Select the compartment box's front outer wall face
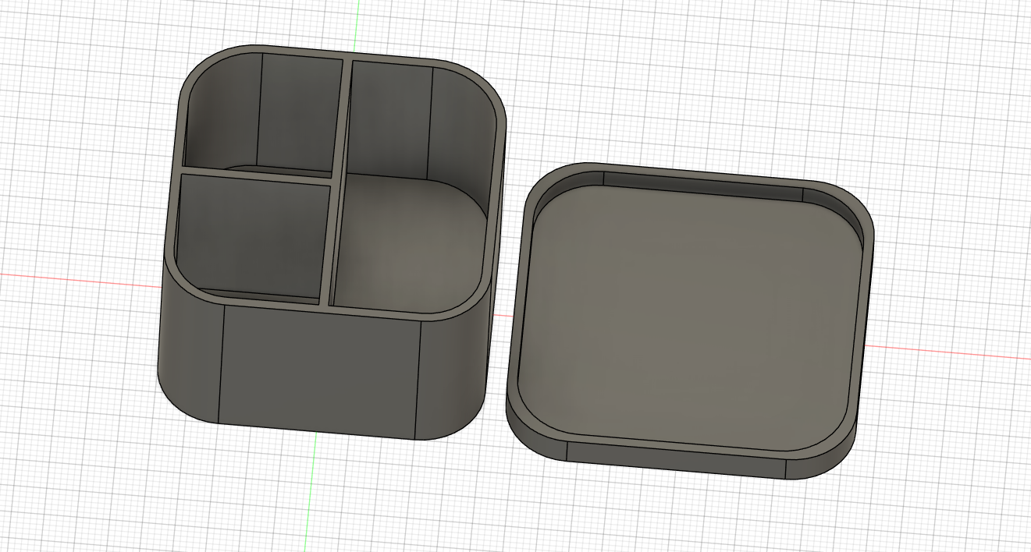The width and height of the screenshot is (1031, 552). 320,370
